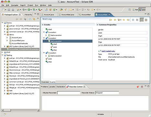Click Go to last event icon in Test Log
The width and height of the screenshot is (151, 117).
pyautogui.click(x=128, y=20)
